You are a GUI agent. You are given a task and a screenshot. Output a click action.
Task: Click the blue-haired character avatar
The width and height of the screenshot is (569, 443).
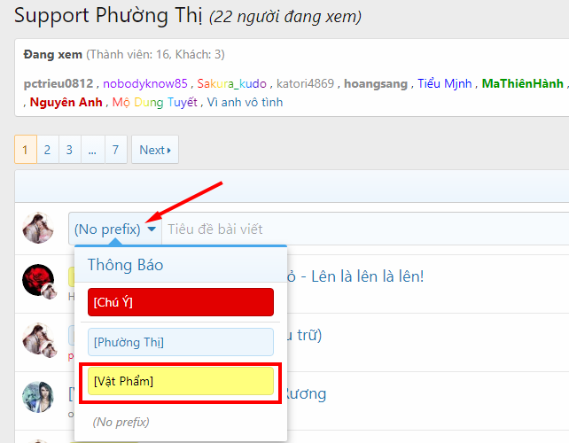(x=37, y=396)
